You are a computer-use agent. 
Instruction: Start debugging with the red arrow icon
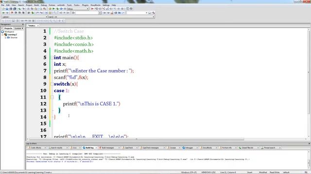coord(92,9)
